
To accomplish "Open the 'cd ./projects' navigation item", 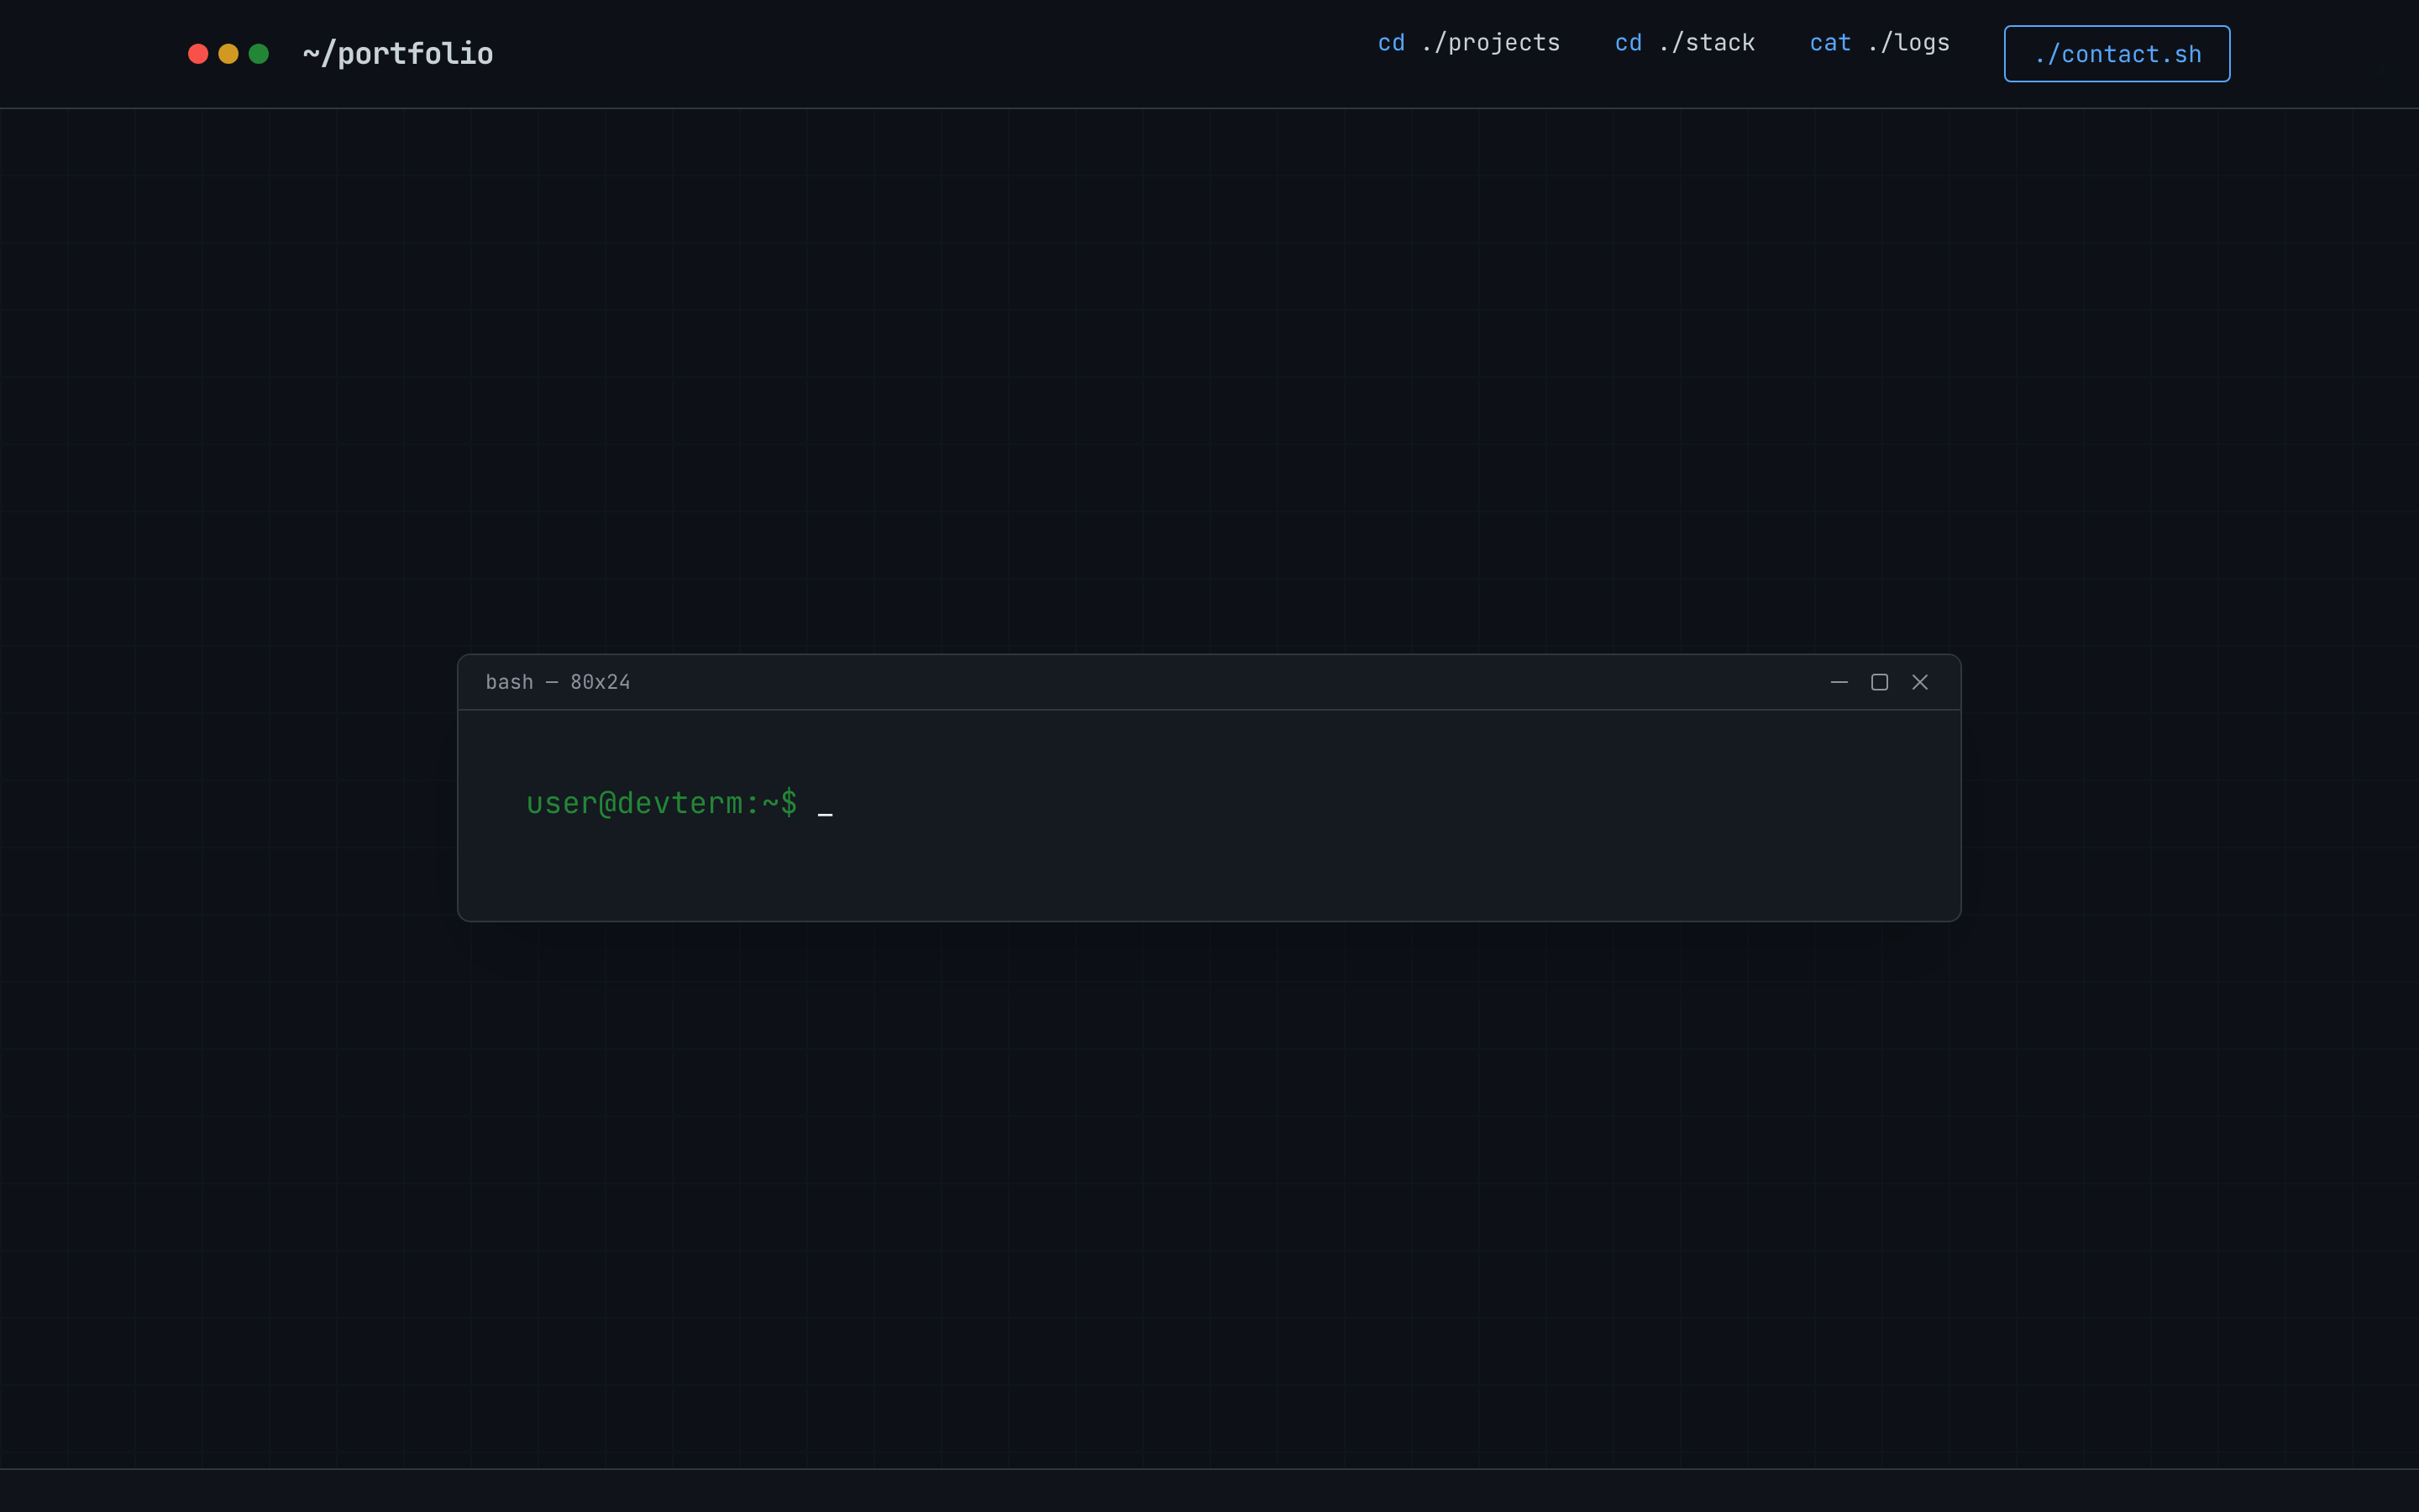I will tap(1467, 42).
